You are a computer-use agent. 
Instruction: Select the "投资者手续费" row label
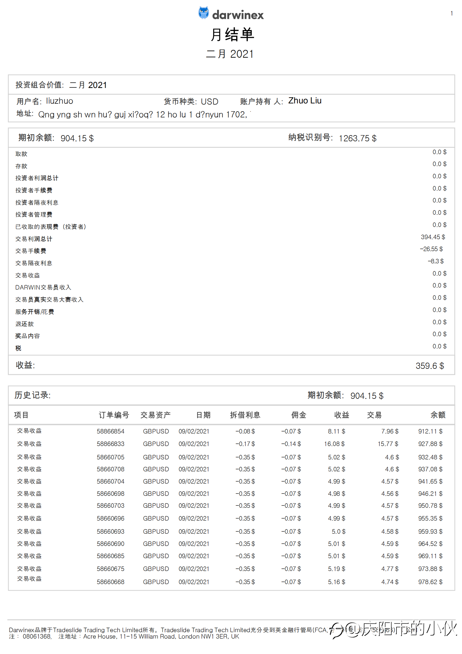click(x=34, y=190)
